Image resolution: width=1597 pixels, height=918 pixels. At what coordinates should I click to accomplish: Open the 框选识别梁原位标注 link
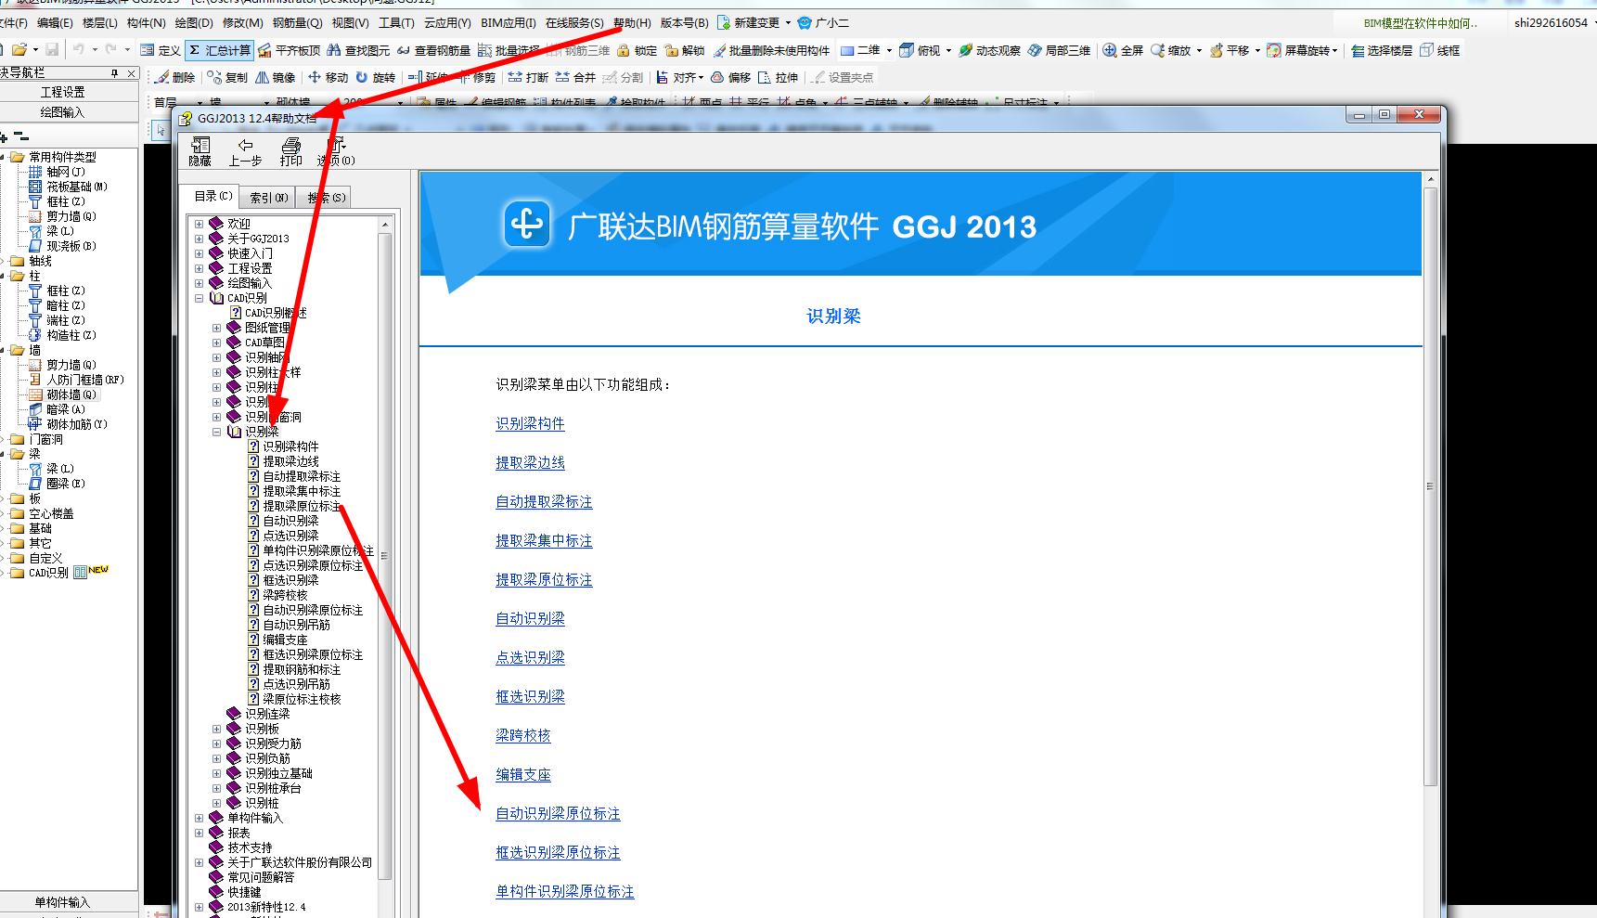pos(558,852)
